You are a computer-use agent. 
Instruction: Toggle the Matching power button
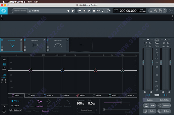[x=11, y=110]
